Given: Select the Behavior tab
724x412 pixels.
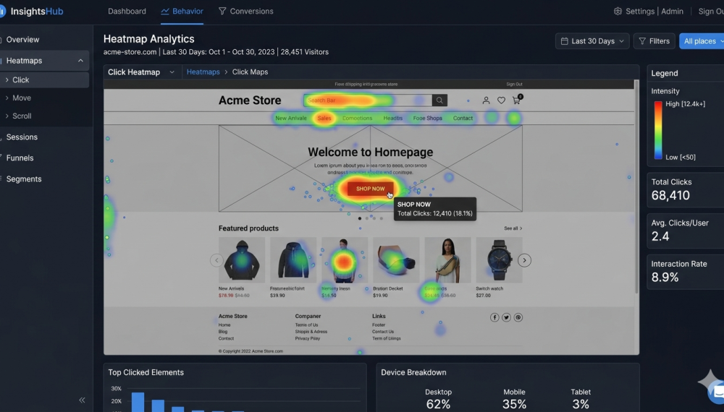Looking at the screenshot, I should (182, 11).
